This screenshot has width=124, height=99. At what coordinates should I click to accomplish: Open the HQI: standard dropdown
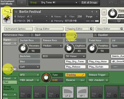click(x=98, y=80)
